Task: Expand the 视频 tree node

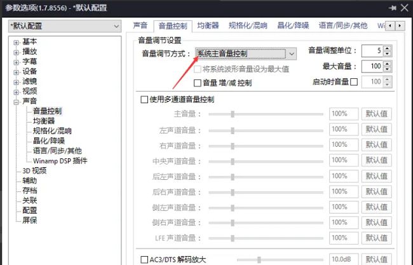Action: pos(17,92)
